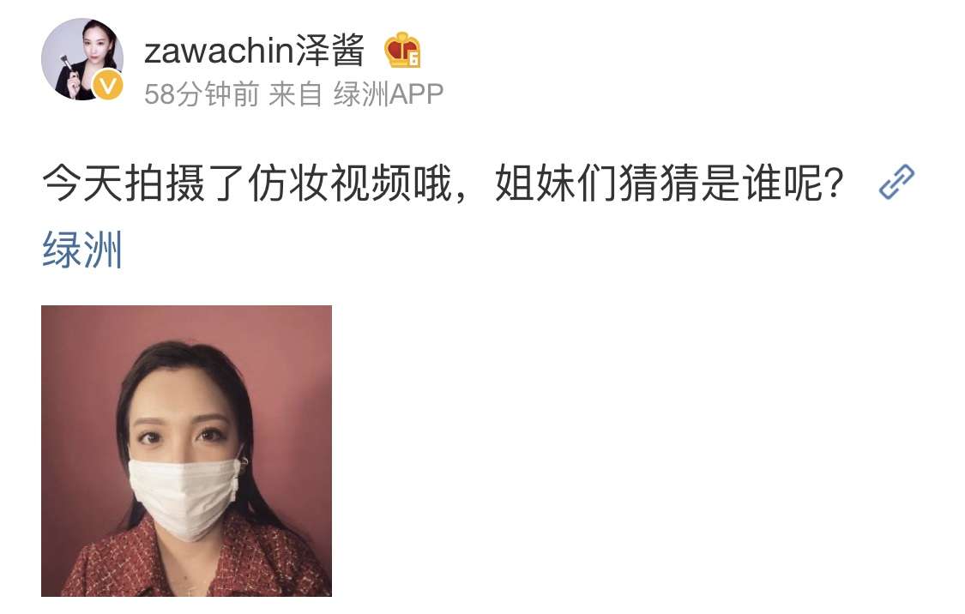Viewport: 965px width, 614px height.
Task: Click the woman's eyes in the photo
Action: 182,436
